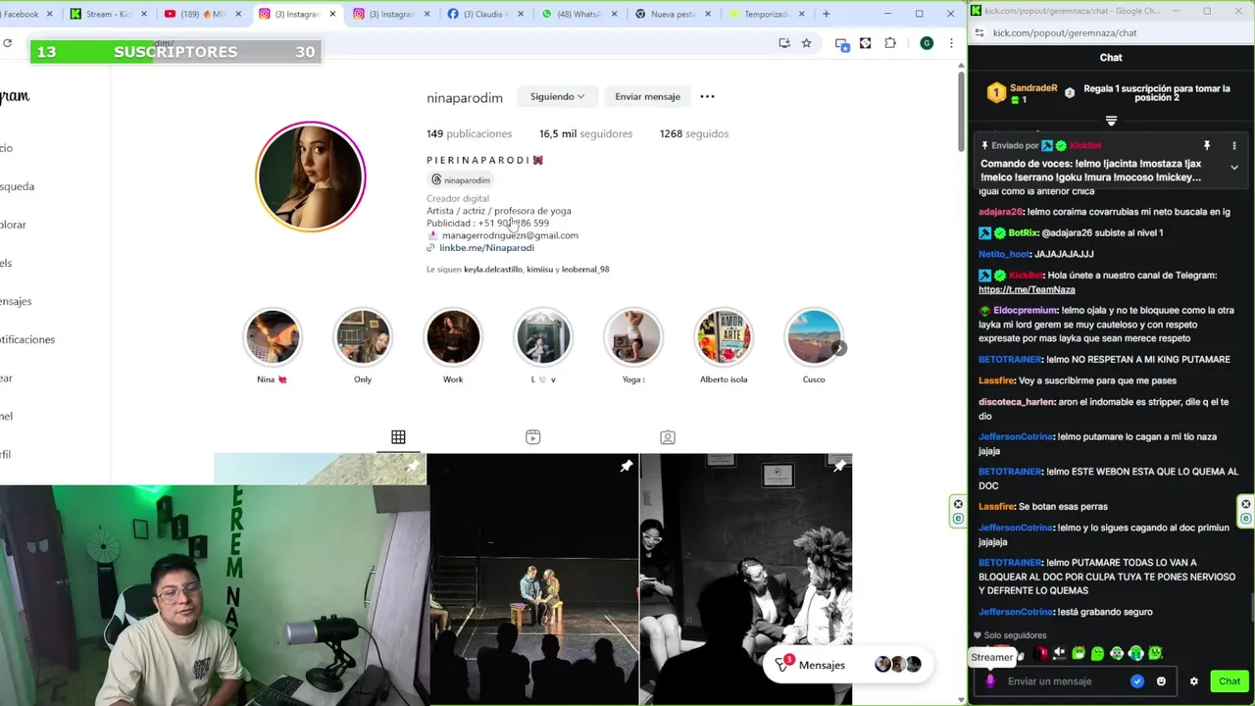
Task: Click the Threads badge ninaparodim
Action: [461, 180]
